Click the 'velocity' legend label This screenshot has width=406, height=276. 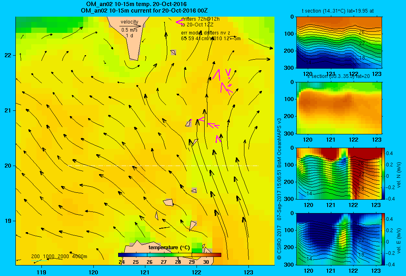(x=130, y=22)
